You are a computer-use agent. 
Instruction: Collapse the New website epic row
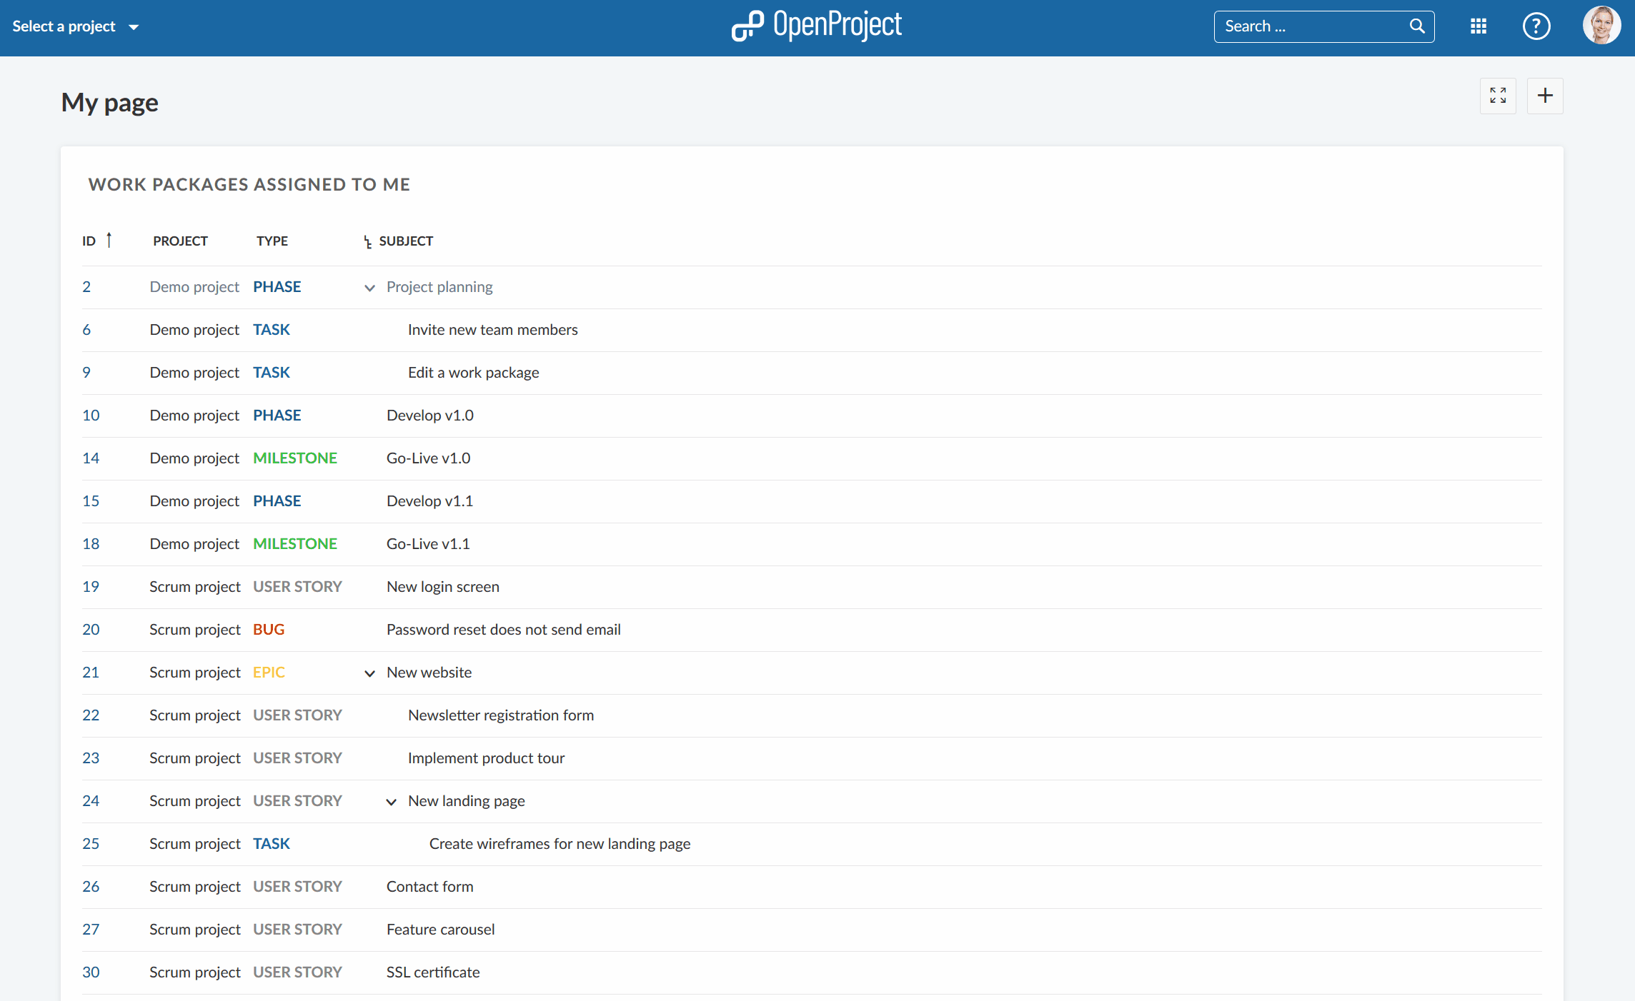[369, 672]
